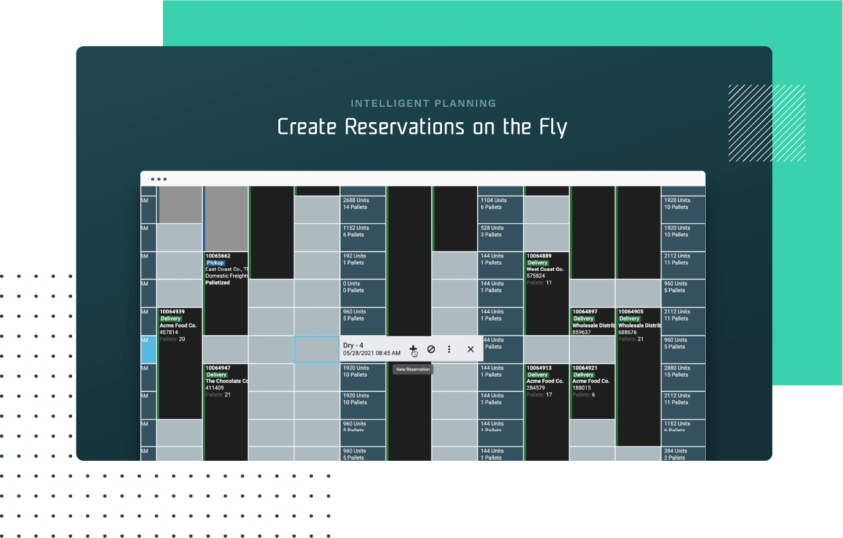Screen dimensions: 843x538
Task: Select the 2688 Units 14 Pallets cell
Action: tap(363, 204)
